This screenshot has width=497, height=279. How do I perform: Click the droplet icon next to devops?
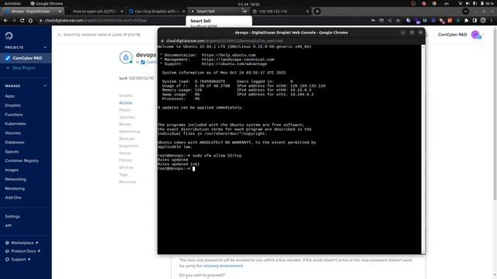(126, 57)
